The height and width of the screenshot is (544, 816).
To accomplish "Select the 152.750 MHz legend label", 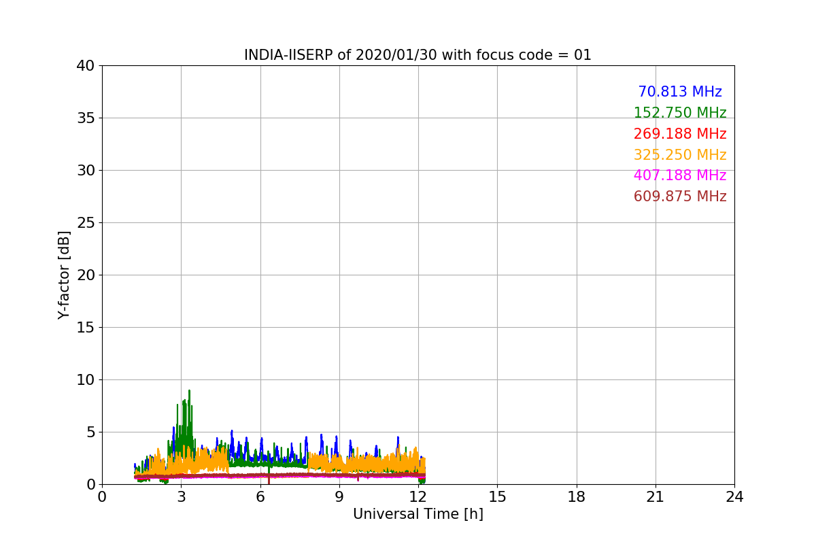I will (680, 113).
